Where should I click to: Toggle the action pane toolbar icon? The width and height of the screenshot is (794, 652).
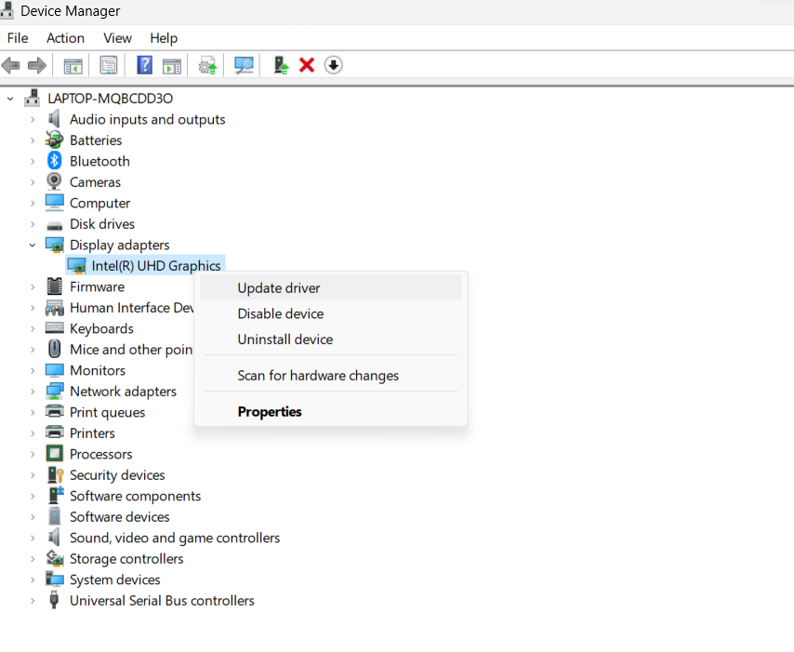click(x=172, y=66)
